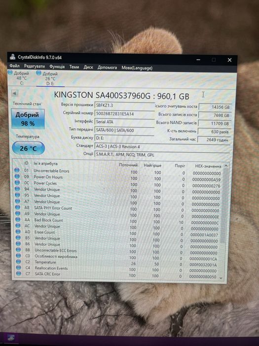Click the power on count value 630 разів
Screen dimensions: 259x346
[214, 131]
